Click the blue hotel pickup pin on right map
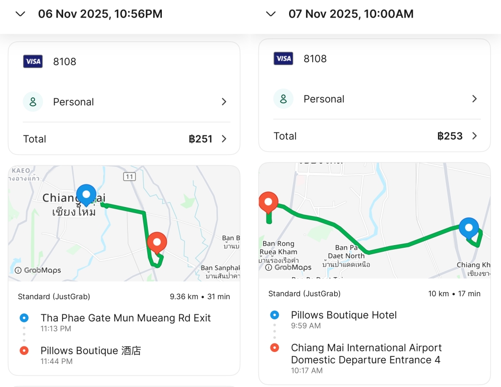The width and height of the screenshot is (501, 387). [469, 228]
